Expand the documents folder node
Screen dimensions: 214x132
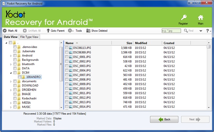[x=11, y=82]
